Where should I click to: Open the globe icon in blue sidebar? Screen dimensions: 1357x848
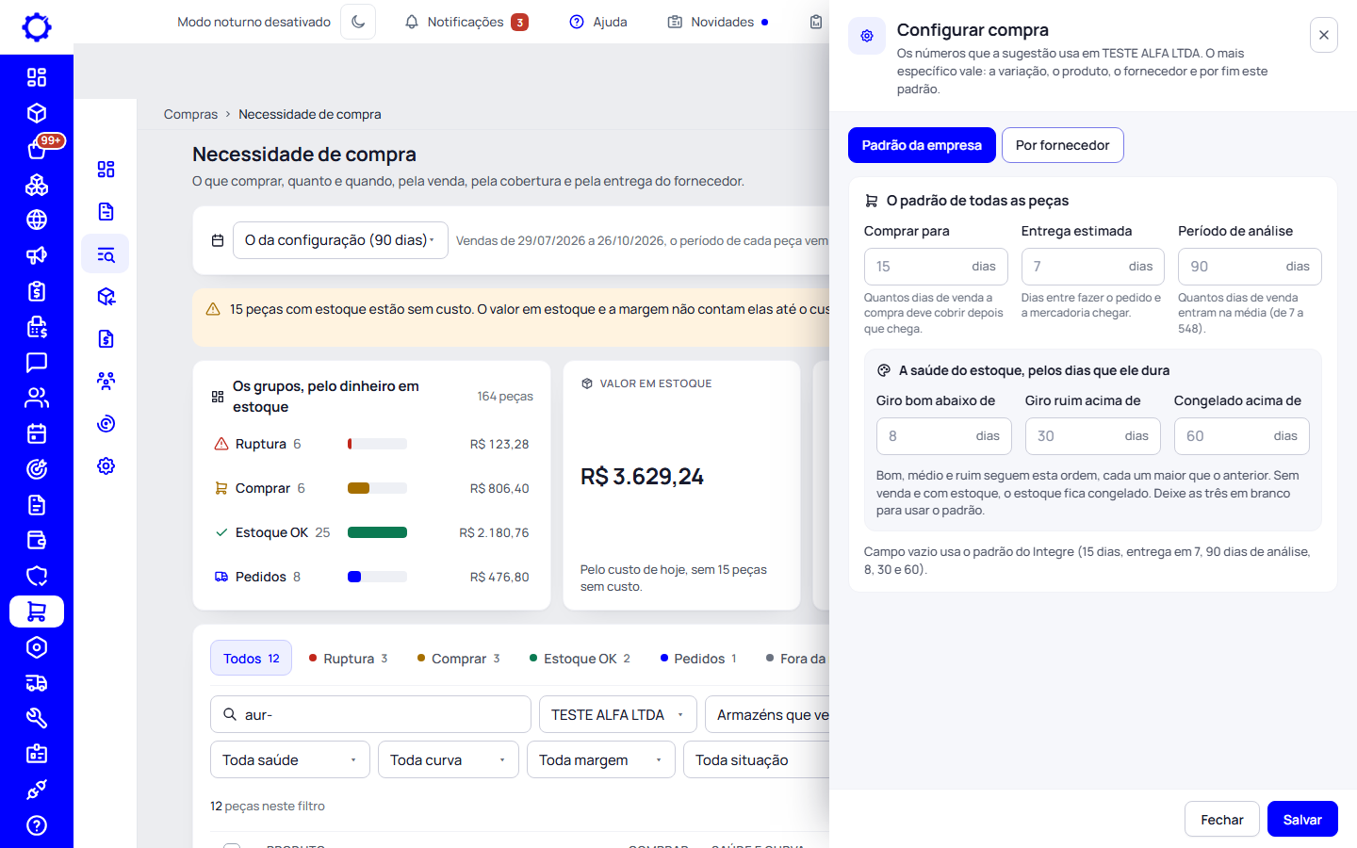tap(37, 220)
